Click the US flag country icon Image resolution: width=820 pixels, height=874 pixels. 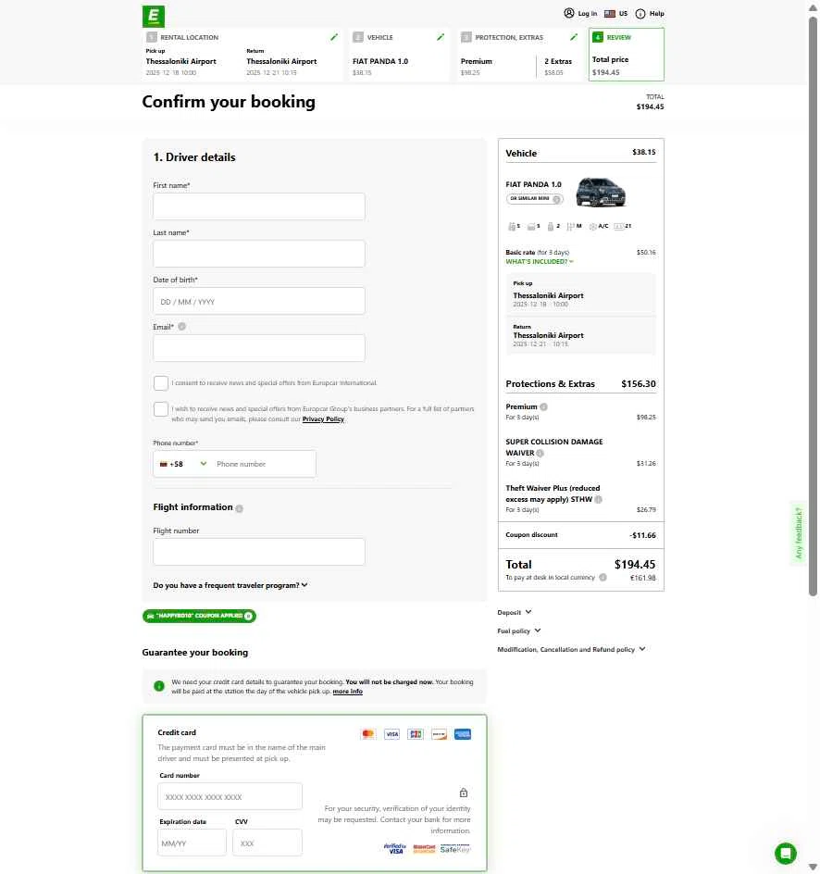click(x=609, y=13)
